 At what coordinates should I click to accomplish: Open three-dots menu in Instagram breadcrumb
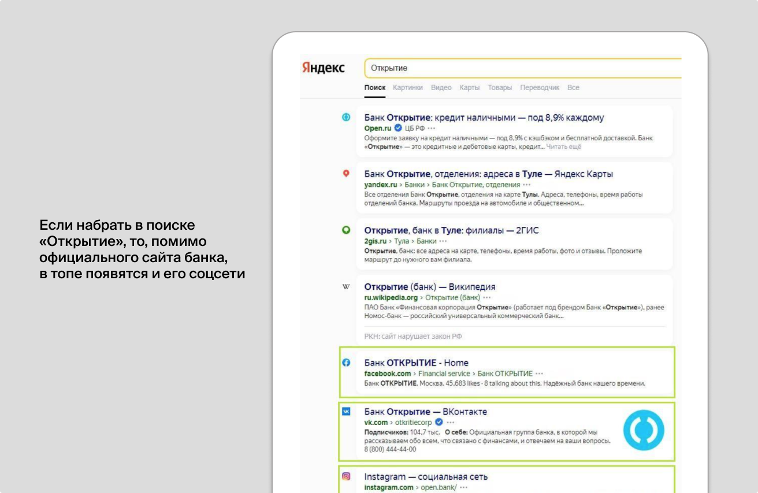463,487
